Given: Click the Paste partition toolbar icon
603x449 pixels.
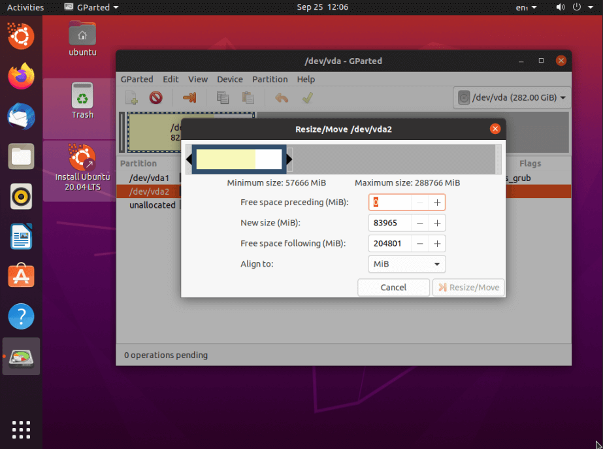Looking at the screenshot, I should coord(248,98).
